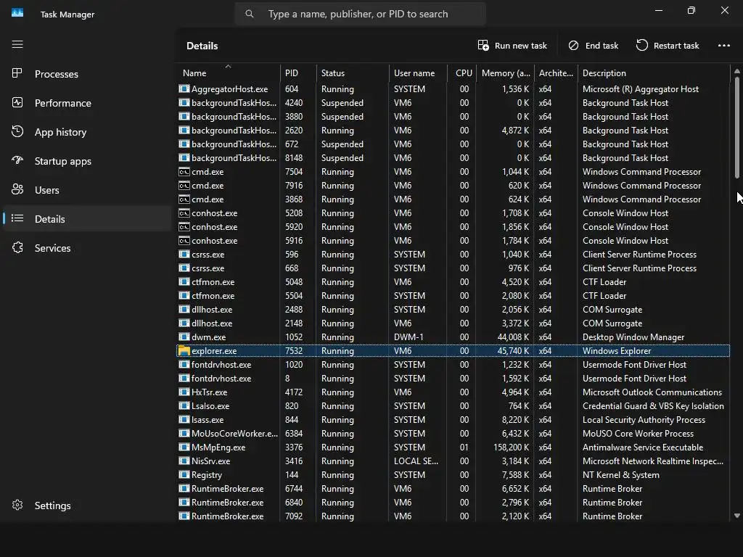Image resolution: width=743 pixels, height=557 pixels.
Task: Click the Startup apps gauge icon
Action: 17,160
